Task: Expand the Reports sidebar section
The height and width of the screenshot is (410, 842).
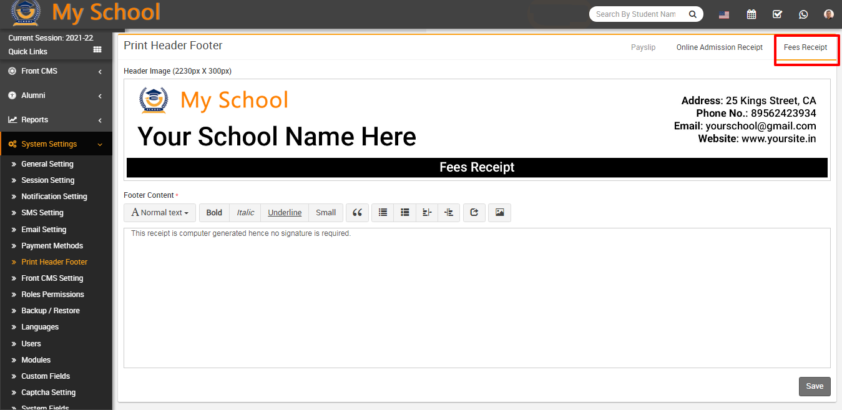Action: [x=55, y=120]
